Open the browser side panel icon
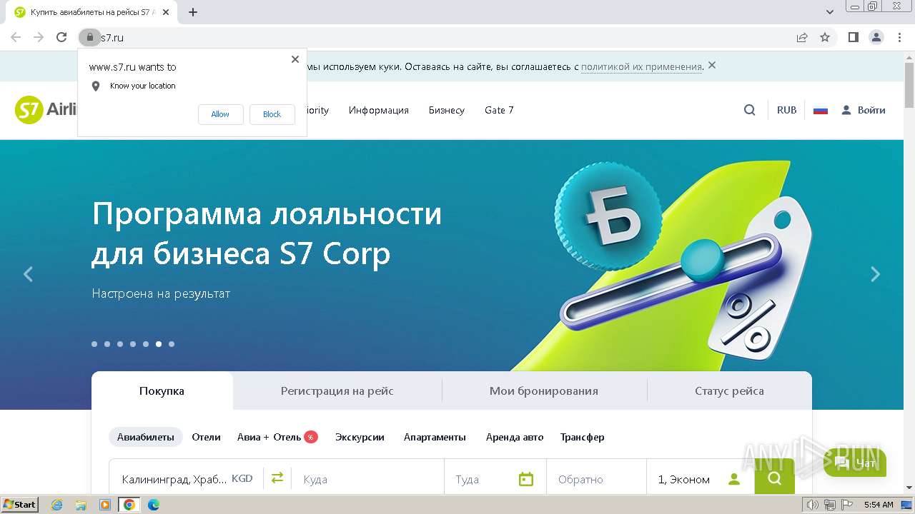The image size is (915, 514). tap(854, 37)
